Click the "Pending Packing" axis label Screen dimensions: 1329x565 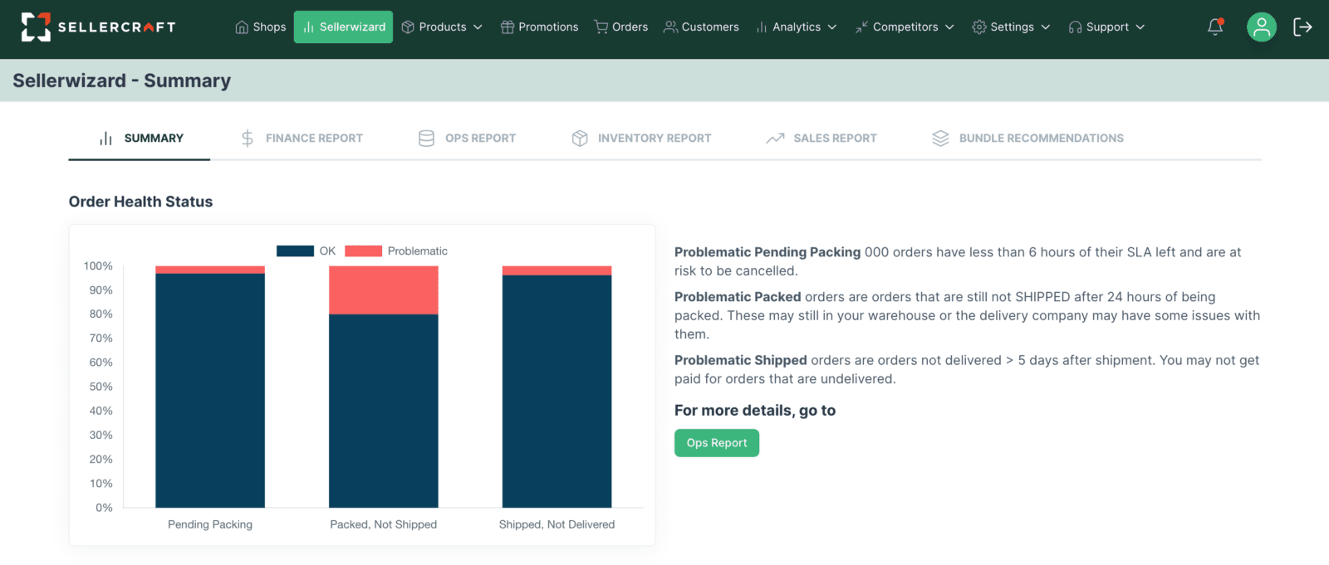(x=210, y=524)
